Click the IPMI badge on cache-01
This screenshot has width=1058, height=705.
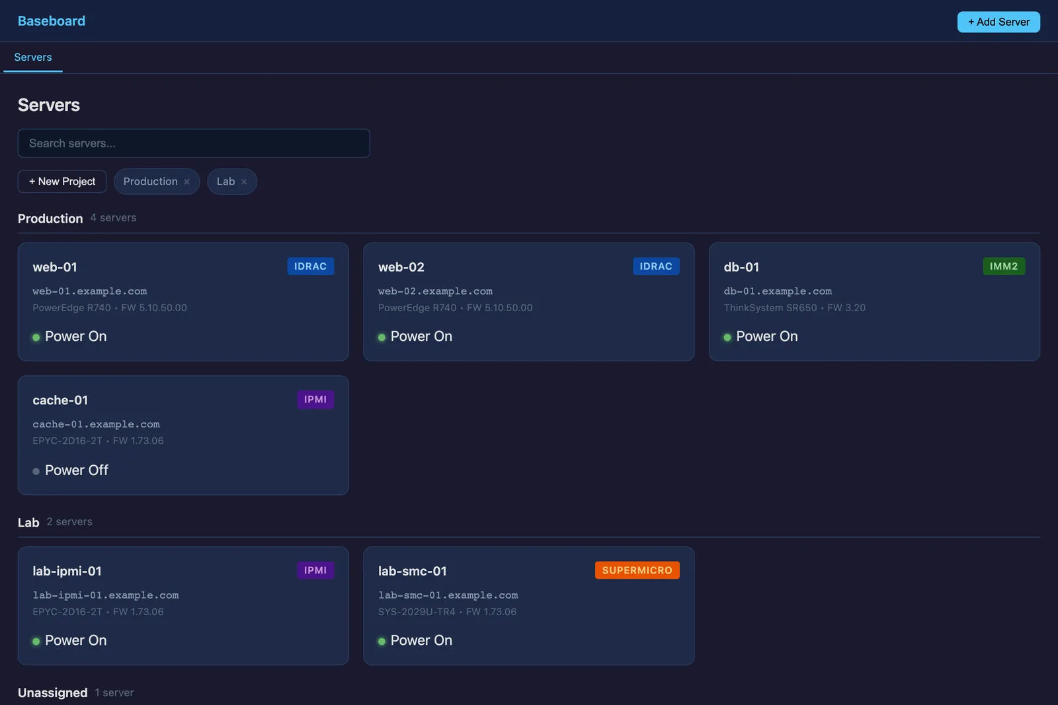click(315, 400)
